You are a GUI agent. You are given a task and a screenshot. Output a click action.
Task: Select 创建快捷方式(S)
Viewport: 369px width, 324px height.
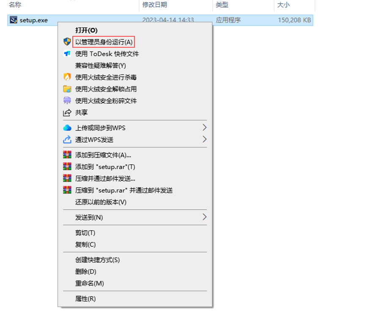click(x=97, y=260)
